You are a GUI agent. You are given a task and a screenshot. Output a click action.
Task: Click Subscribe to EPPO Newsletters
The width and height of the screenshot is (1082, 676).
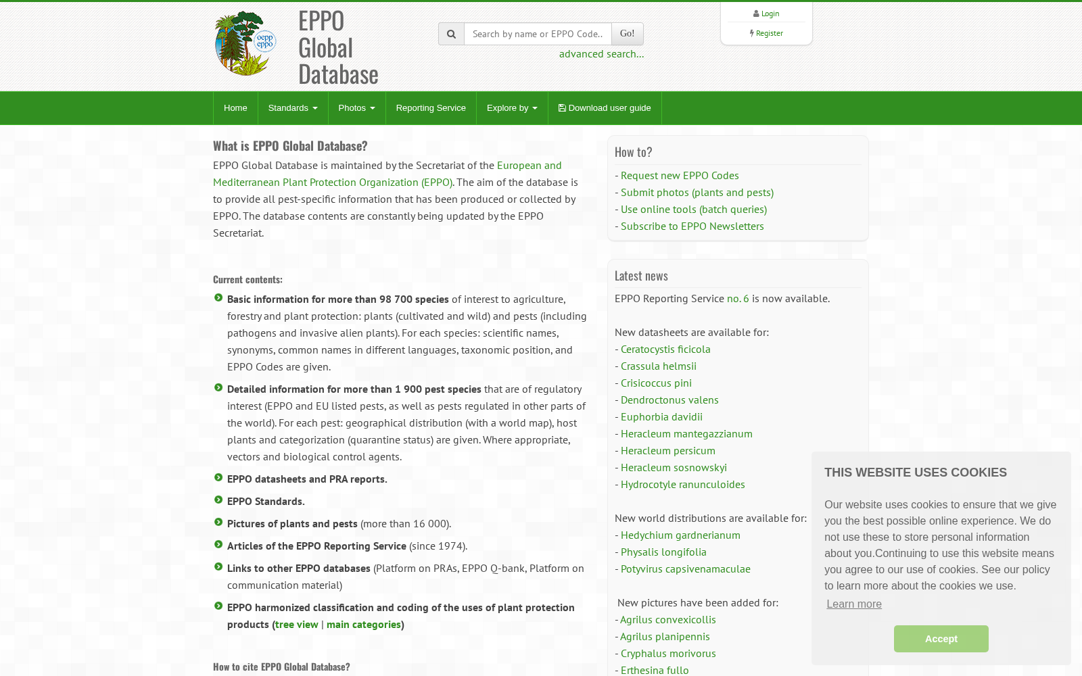pyautogui.click(x=692, y=226)
